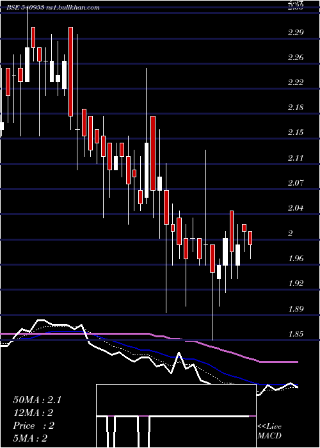Select the 2.11 price axis label
320x448 pixels.
(296, 157)
